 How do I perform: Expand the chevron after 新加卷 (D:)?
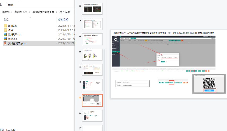click(30, 12)
